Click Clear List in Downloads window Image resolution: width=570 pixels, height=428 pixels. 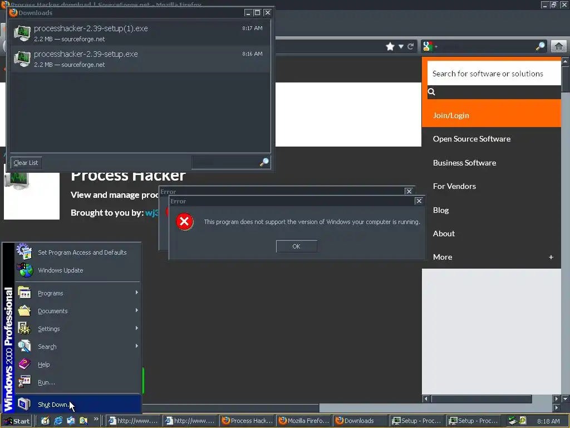(26, 163)
